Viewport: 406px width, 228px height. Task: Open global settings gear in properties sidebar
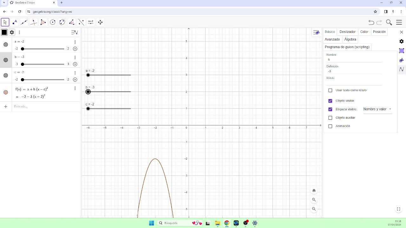click(x=402, y=41)
